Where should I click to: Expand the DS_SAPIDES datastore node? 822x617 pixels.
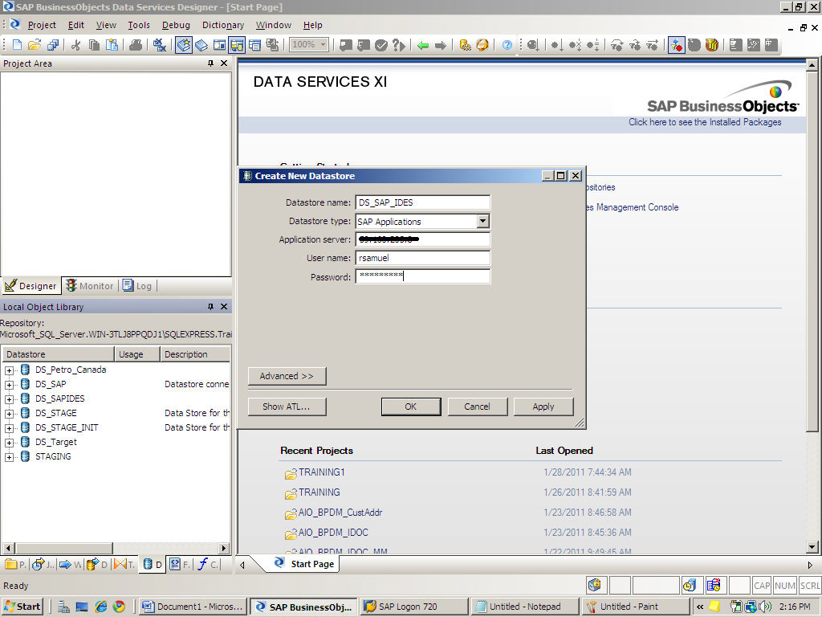[9, 399]
